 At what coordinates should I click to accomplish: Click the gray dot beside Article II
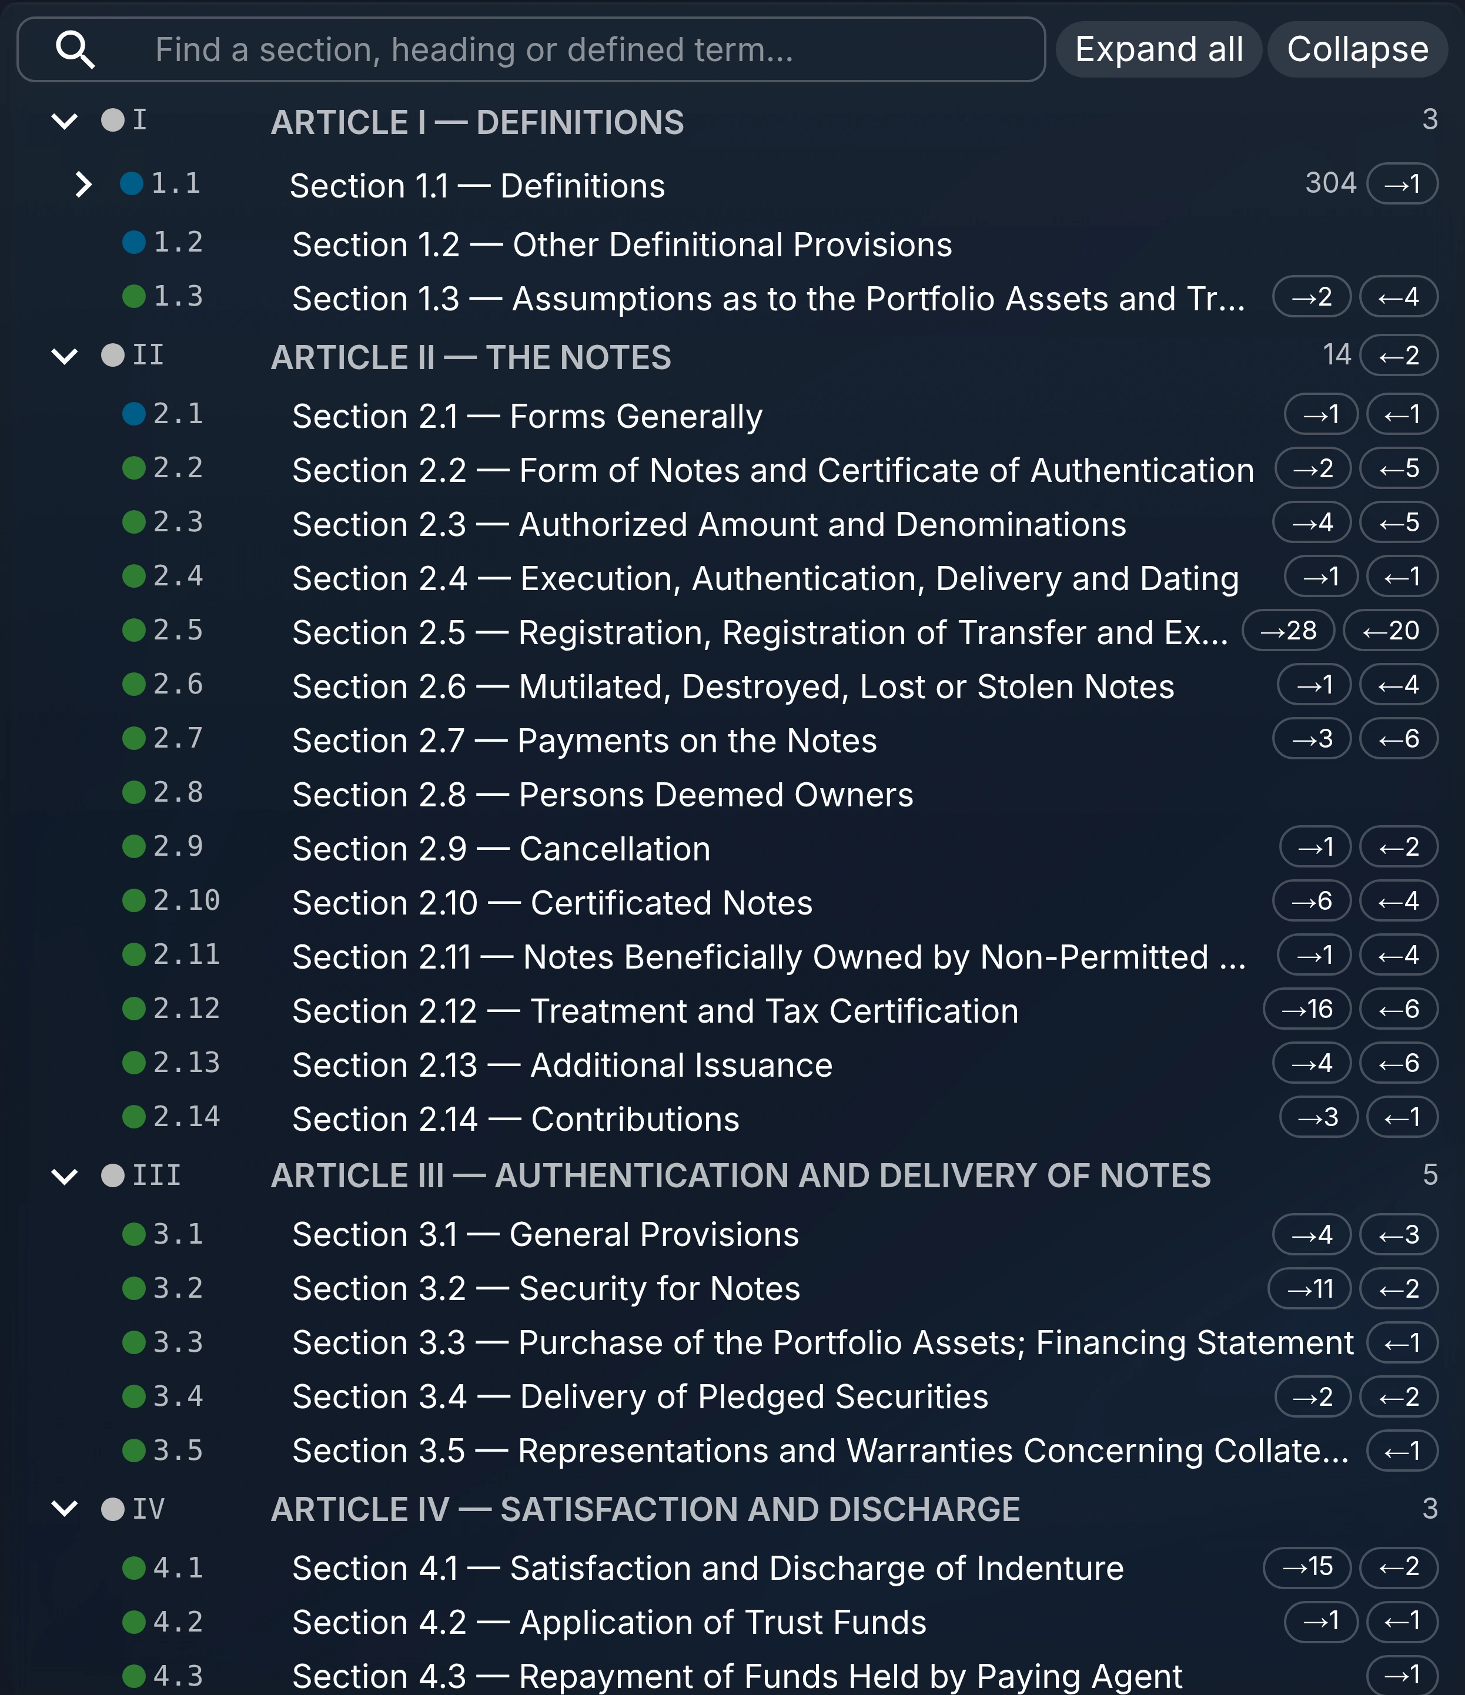[113, 355]
